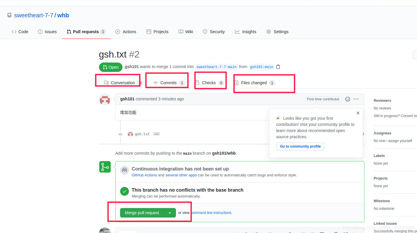Screen dimensions: 417x233
Task: Click the repository book icon
Action: pyautogui.click(x=9, y=15)
